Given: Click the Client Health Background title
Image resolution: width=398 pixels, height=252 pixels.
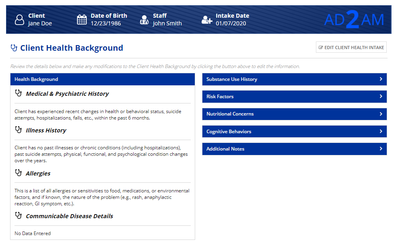Looking at the screenshot, I should coord(72,48).
